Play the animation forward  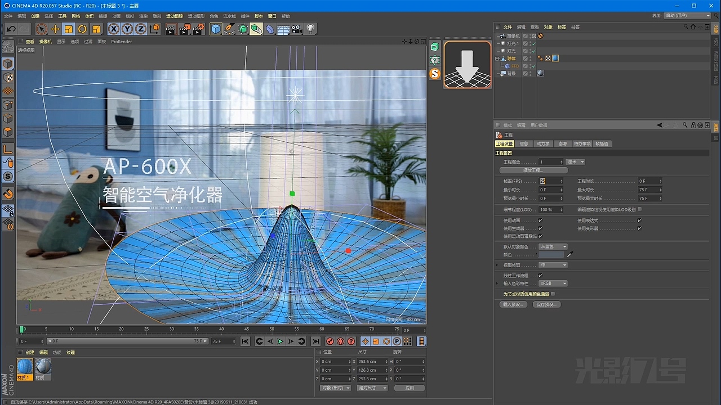click(x=280, y=341)
